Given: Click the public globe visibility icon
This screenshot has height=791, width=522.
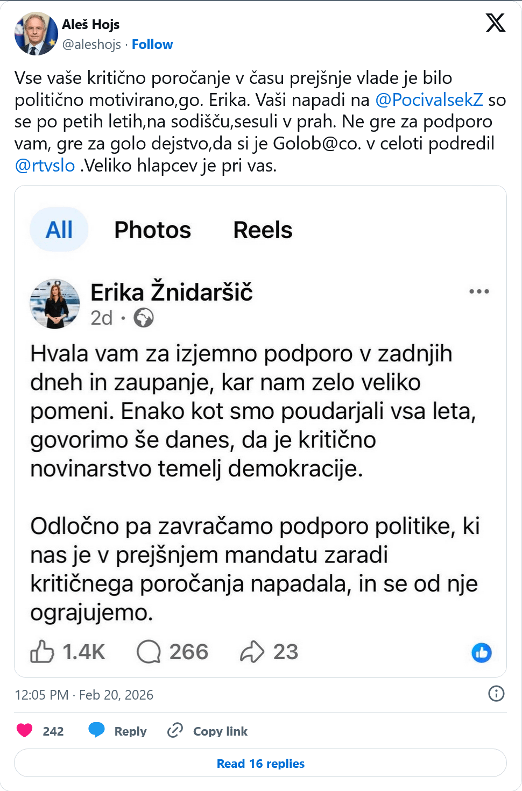Looking at the screenshot, I should (144, 318).
